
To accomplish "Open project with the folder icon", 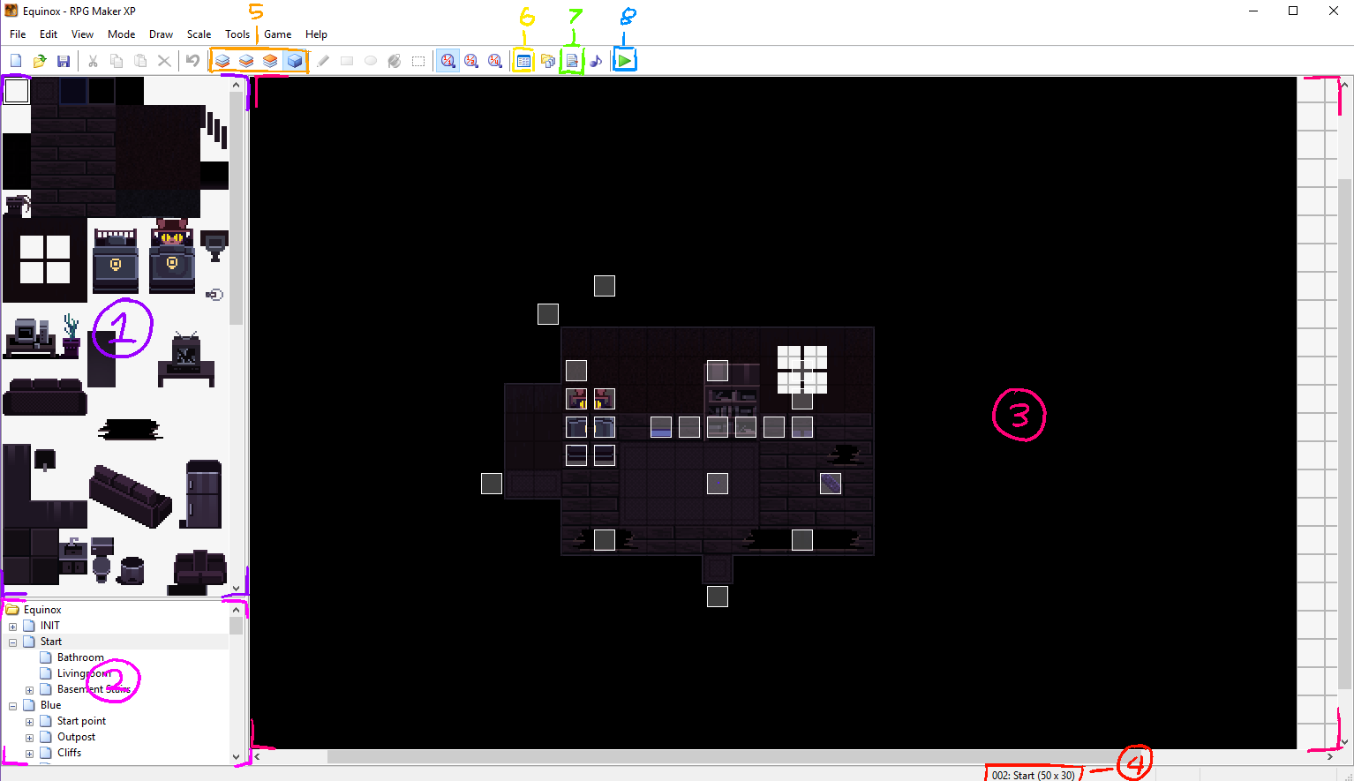I will pyautogui.click(x=39, y=61).
